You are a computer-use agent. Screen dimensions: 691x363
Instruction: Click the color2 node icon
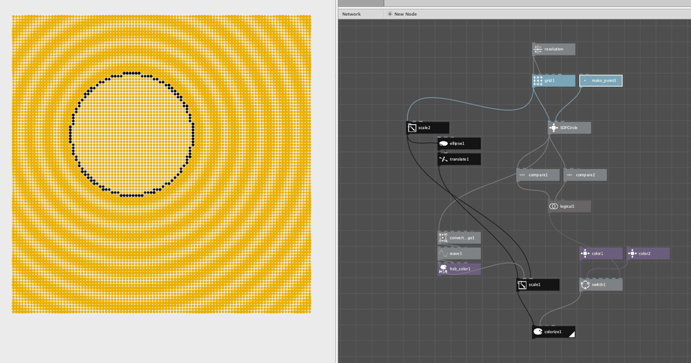(x=632, y=253)
